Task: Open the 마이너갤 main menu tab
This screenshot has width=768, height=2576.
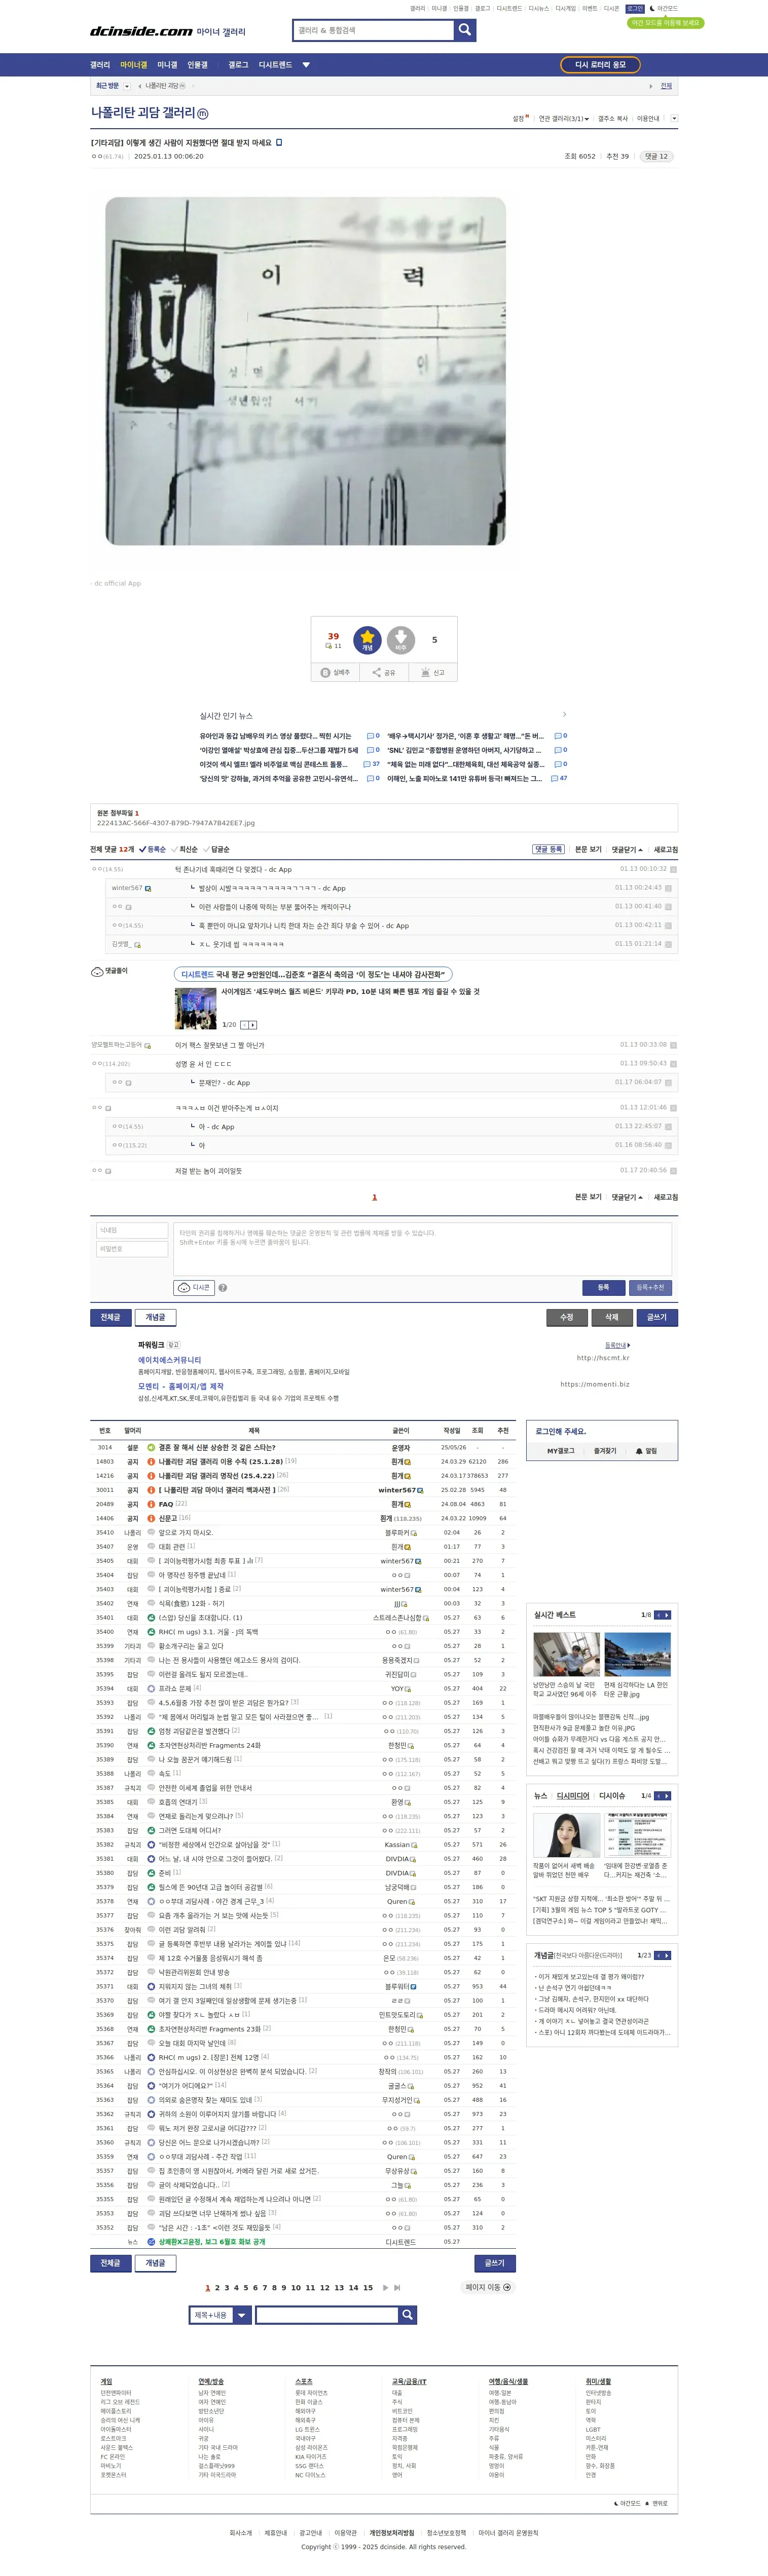Action: (133, 65)
